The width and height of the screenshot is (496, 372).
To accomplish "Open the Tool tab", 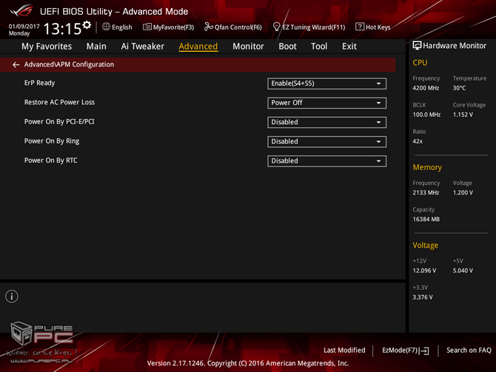I will tap(319, 47).
